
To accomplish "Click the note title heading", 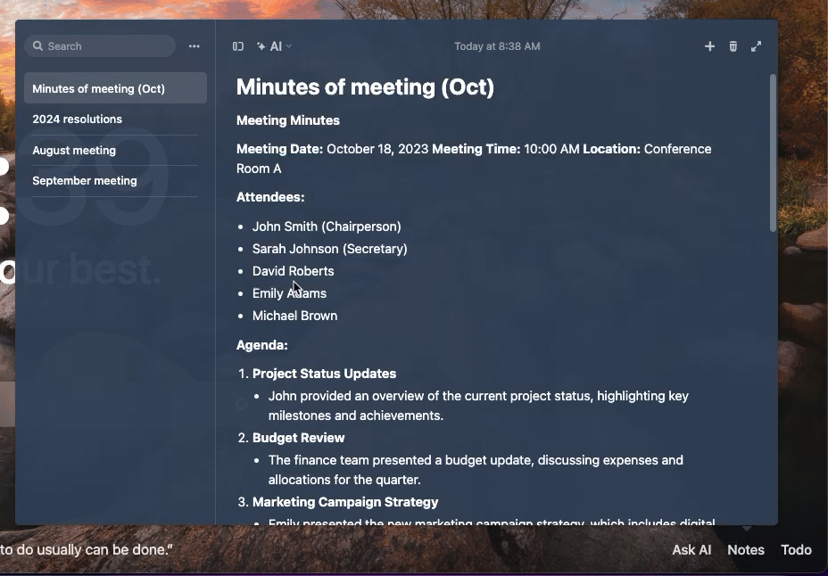I will (365, 87).
